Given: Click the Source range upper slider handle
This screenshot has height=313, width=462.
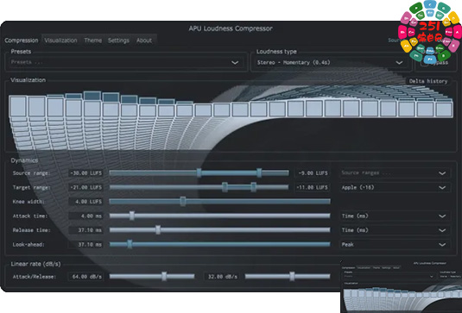Looking at the screenshot, I should (x=259, y=173).
